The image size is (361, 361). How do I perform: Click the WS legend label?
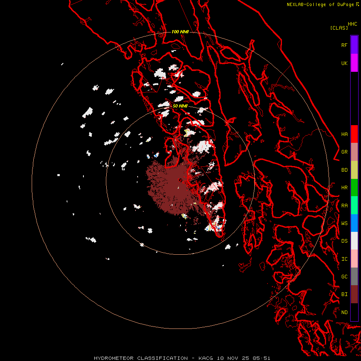(344, 223)
